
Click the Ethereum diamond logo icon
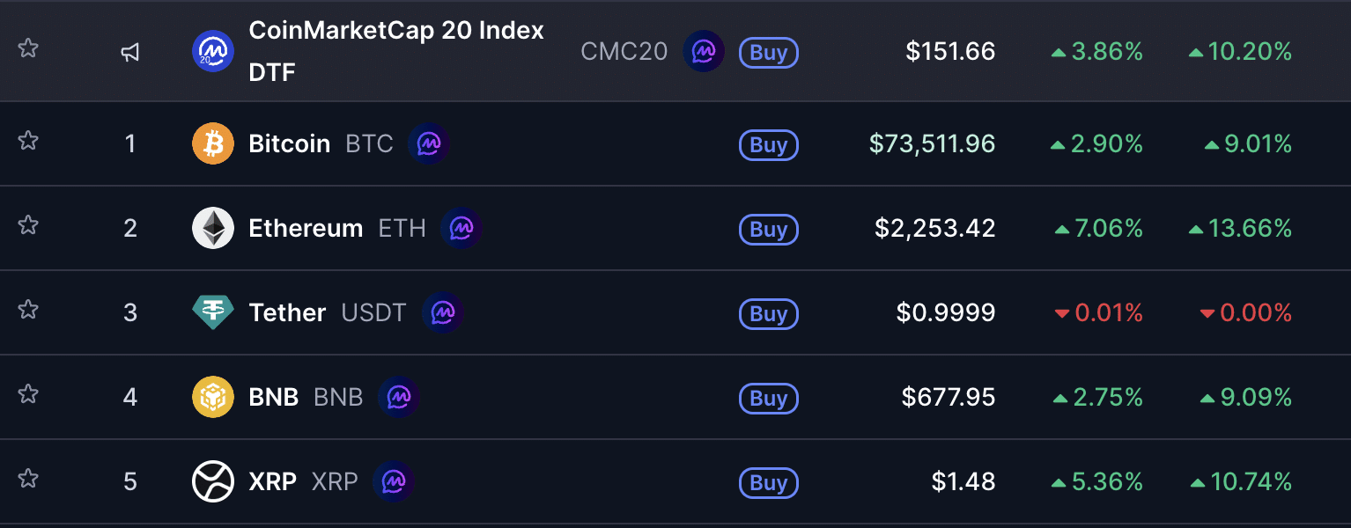tap(213, 228)
